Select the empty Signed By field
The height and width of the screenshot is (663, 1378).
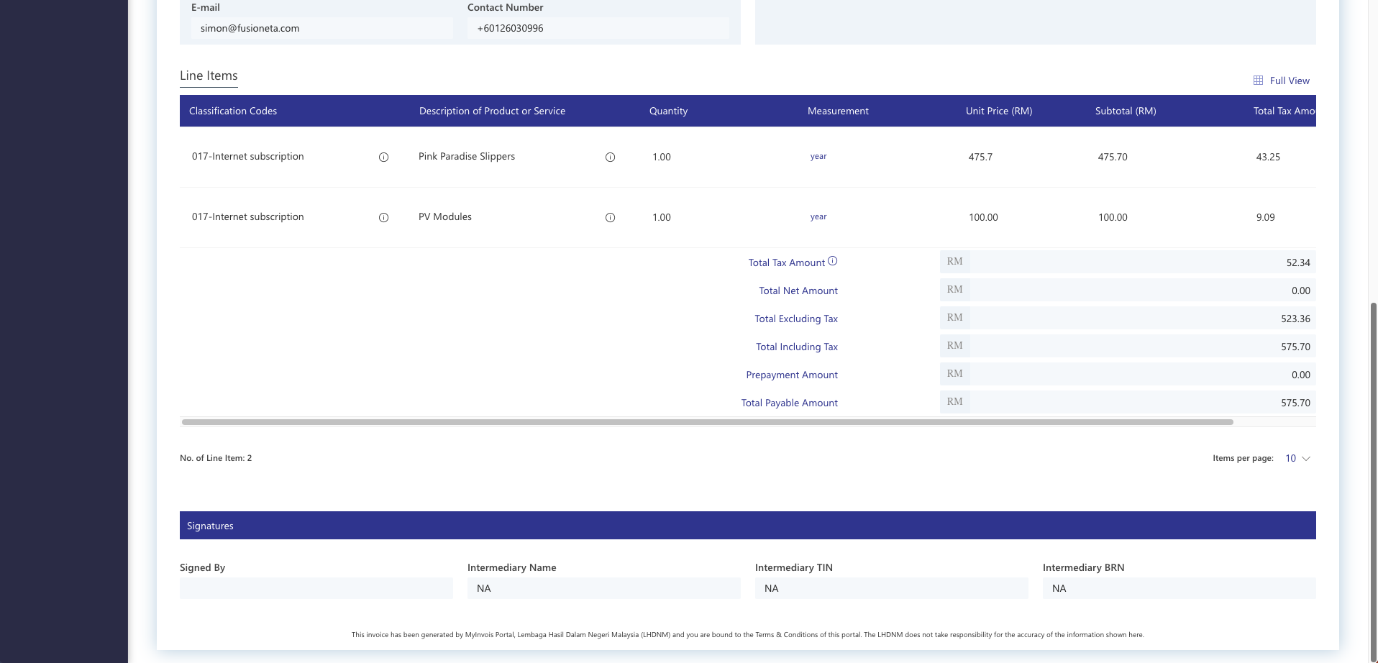click(x=316, y=588)
